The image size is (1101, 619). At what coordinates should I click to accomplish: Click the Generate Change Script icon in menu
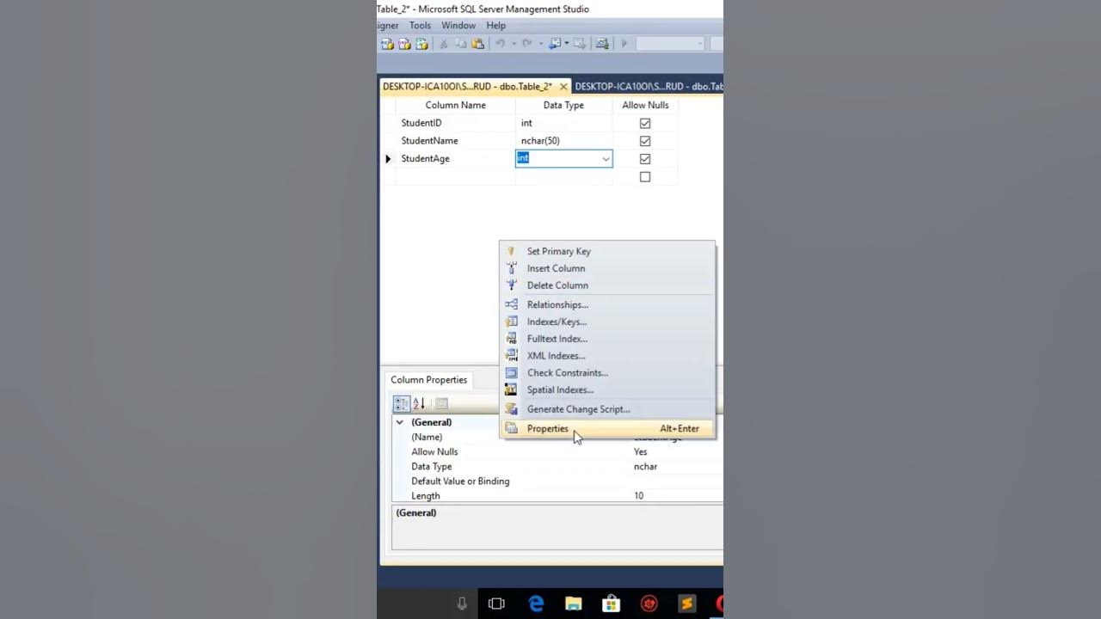(x=511, y=409)
